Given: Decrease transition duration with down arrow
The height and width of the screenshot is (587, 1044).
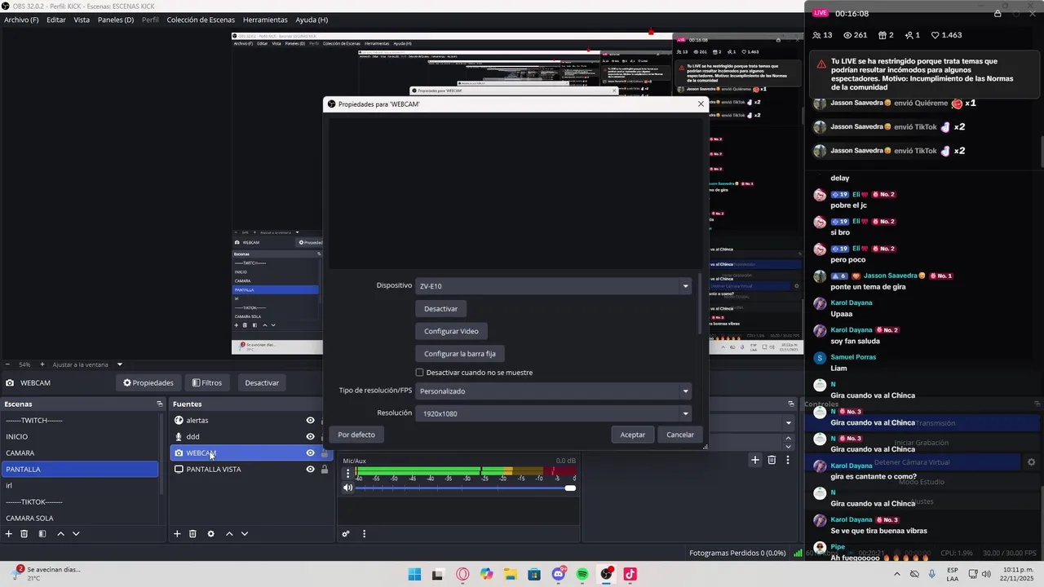Looking at the screenshot, I should [x=788, y=447].
